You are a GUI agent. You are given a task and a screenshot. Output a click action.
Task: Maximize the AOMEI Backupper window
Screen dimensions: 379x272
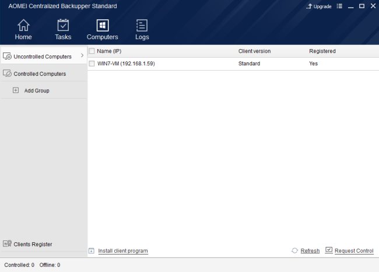tap(362, 6)
